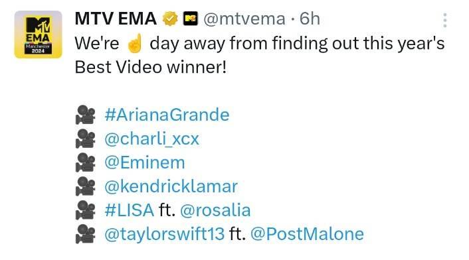Click the Best Video winner tweet text
Image resolution: width=469 pixels, height=260 pixels.
pos(260,55)
